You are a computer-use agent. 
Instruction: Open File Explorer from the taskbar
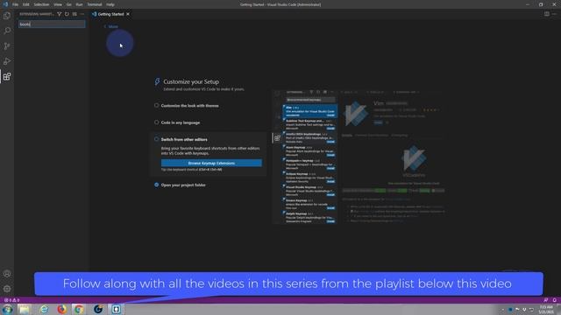25,309
